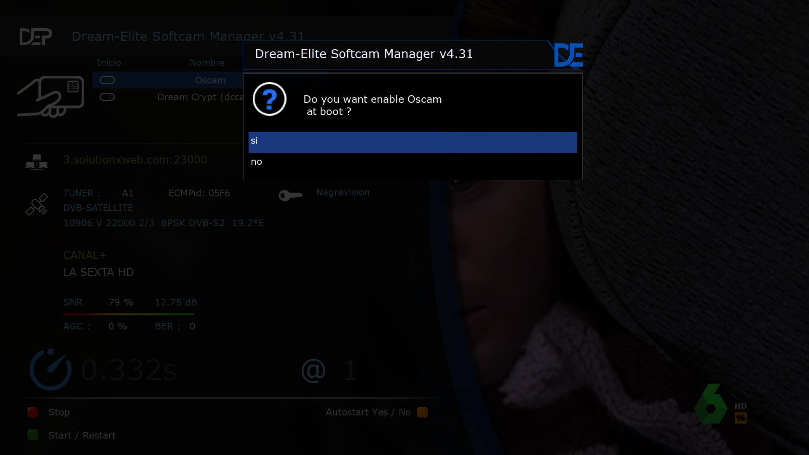Toggle the Dream Crypt start switch
The image size is (809, 455).
(x=107, y=97)
